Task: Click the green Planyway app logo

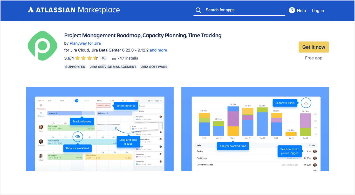Action: click(43, 46)
